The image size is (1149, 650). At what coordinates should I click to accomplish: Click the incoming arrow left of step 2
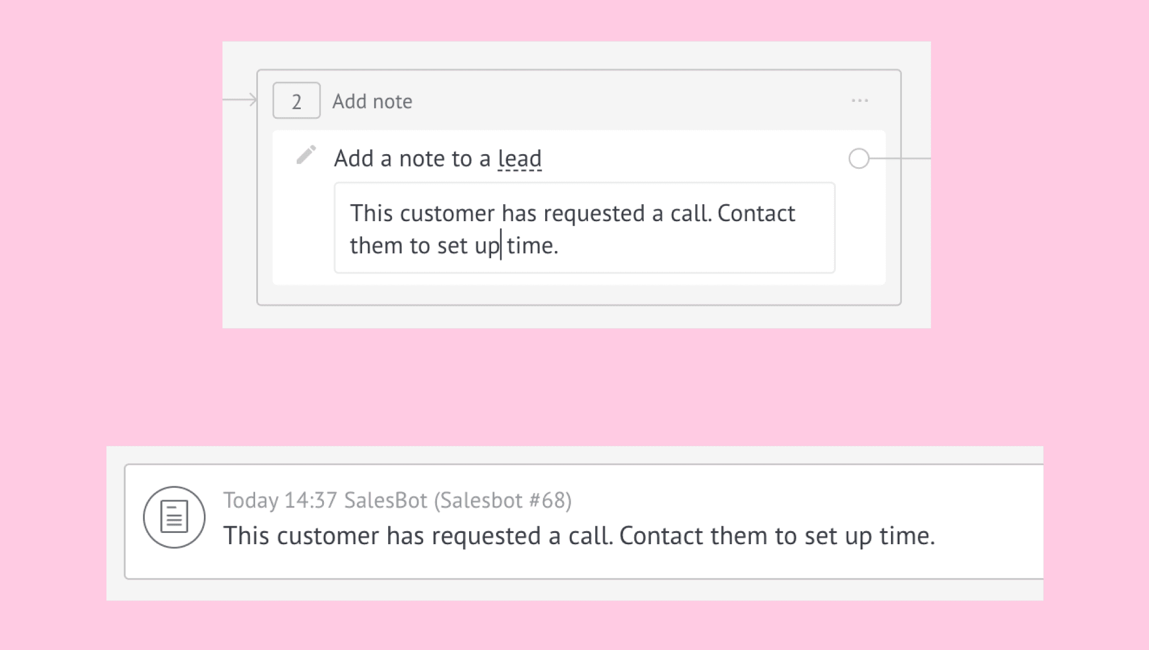click(x=241, y=100)
